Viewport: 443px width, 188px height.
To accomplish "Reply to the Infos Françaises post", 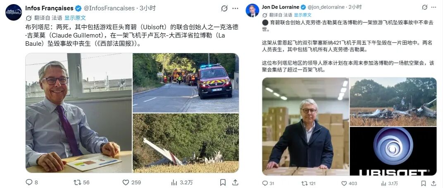I will pyautogui.click(x=29, y=182).
